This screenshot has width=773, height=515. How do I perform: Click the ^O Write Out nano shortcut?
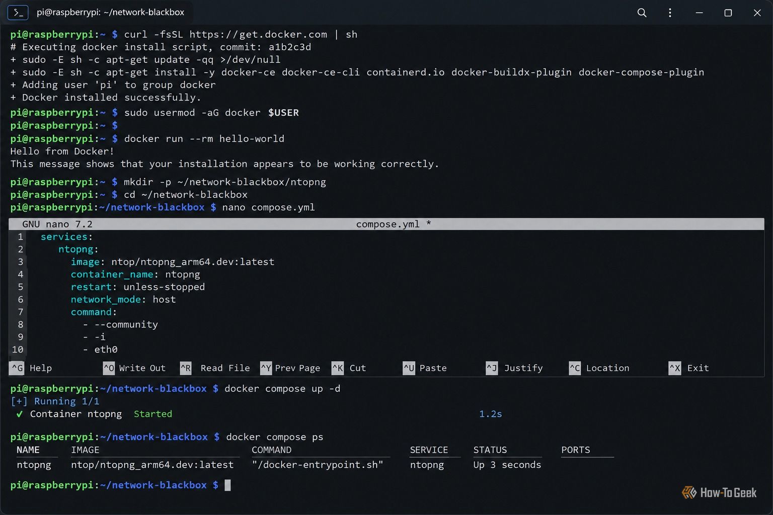coord(134,368)
